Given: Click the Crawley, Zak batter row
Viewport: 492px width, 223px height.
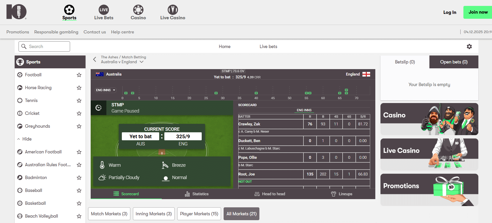Looking at the screenshot, I should click(x=304, y=124).
